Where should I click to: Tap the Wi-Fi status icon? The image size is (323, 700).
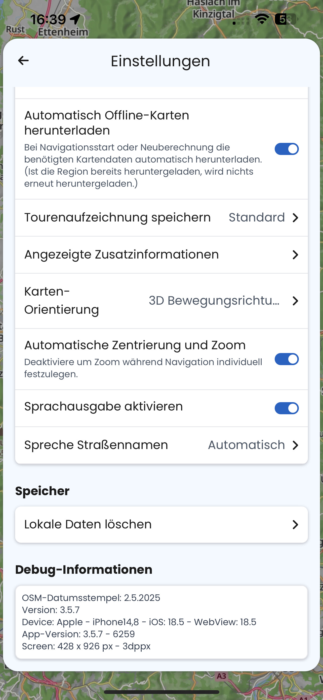click(x=262, y=19)
